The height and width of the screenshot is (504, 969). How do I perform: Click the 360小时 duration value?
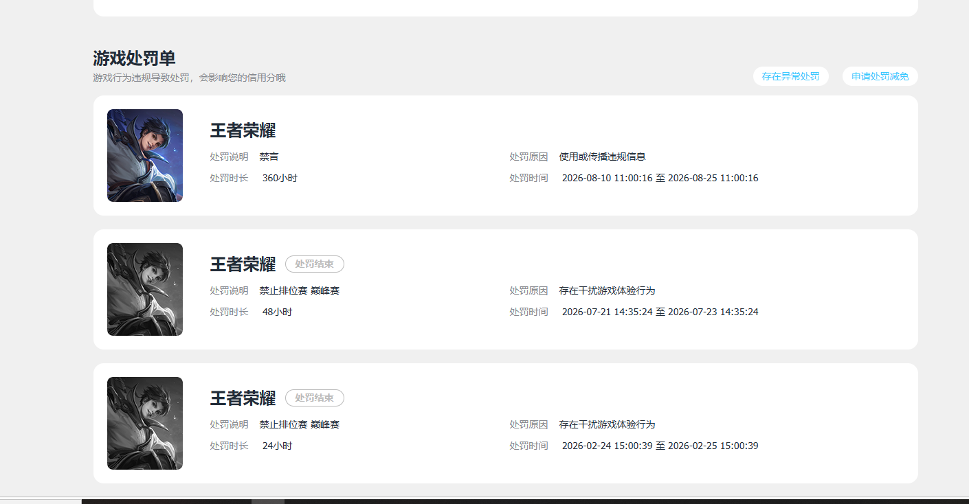280,178
